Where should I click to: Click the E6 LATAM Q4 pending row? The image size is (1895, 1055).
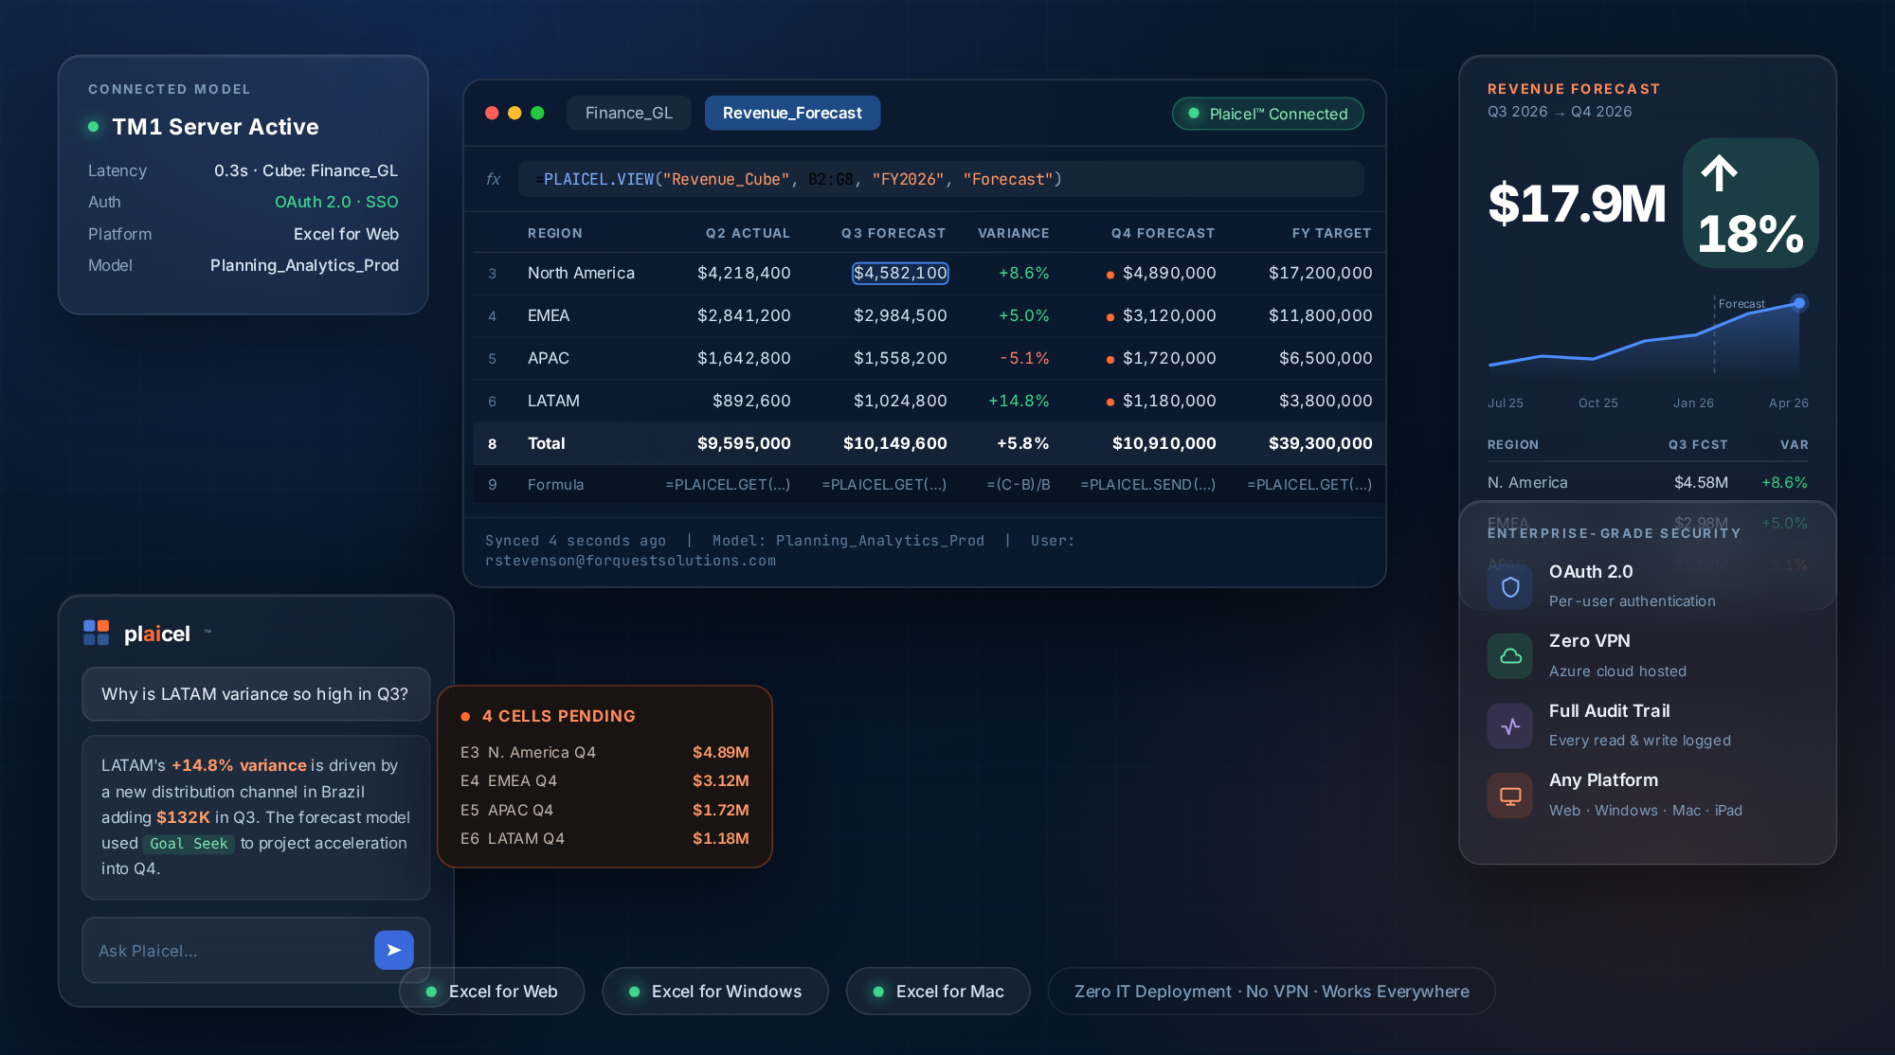(605, 838)
